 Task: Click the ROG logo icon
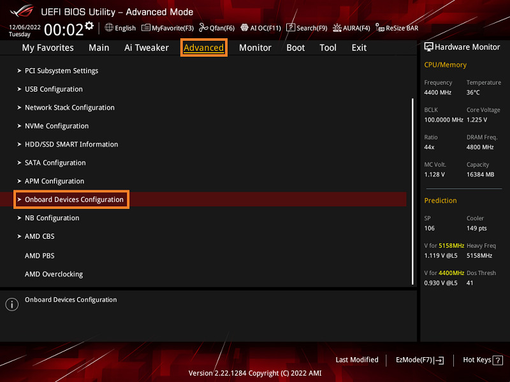22,11
